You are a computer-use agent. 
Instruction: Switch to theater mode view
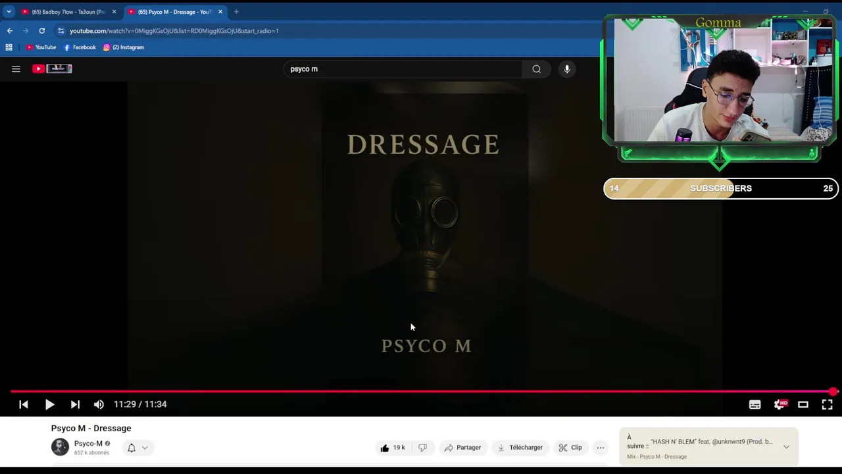pyautogui.click(x=803, y=404)
